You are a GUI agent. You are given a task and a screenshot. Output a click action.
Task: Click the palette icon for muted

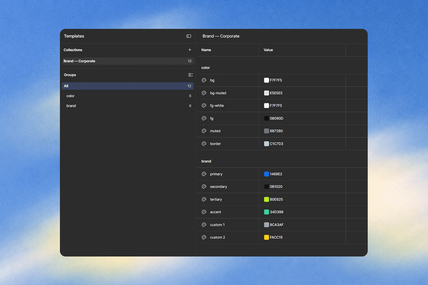[204, 131]
